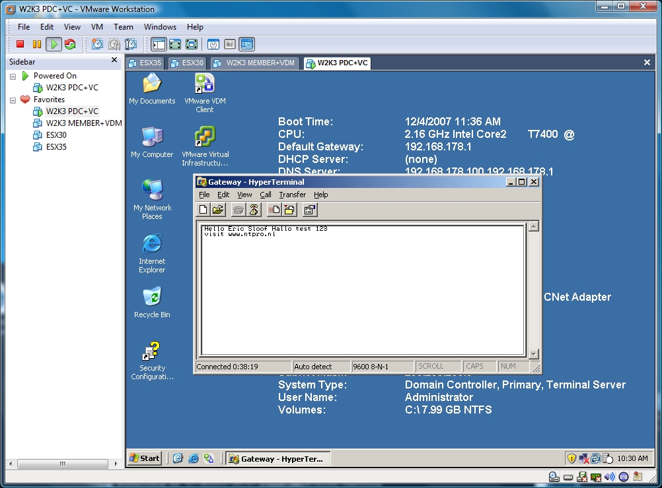Click the red Power Off button

pyautogui.click(x=20, y=44)
